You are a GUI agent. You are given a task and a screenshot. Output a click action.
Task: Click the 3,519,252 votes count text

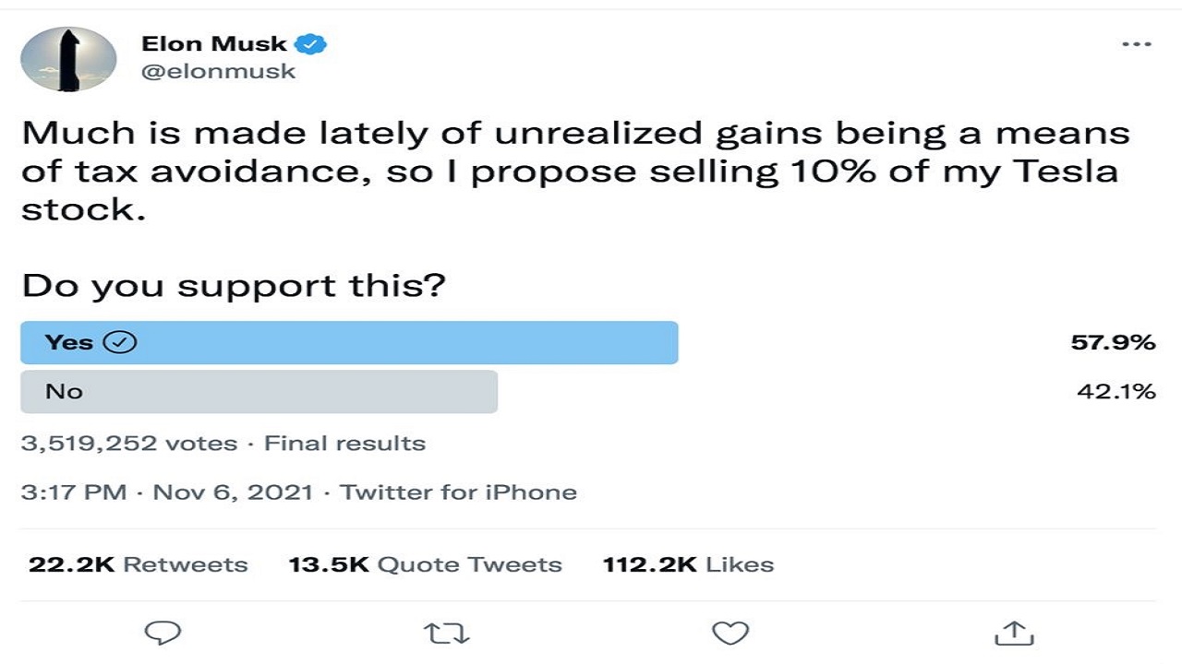129,444
